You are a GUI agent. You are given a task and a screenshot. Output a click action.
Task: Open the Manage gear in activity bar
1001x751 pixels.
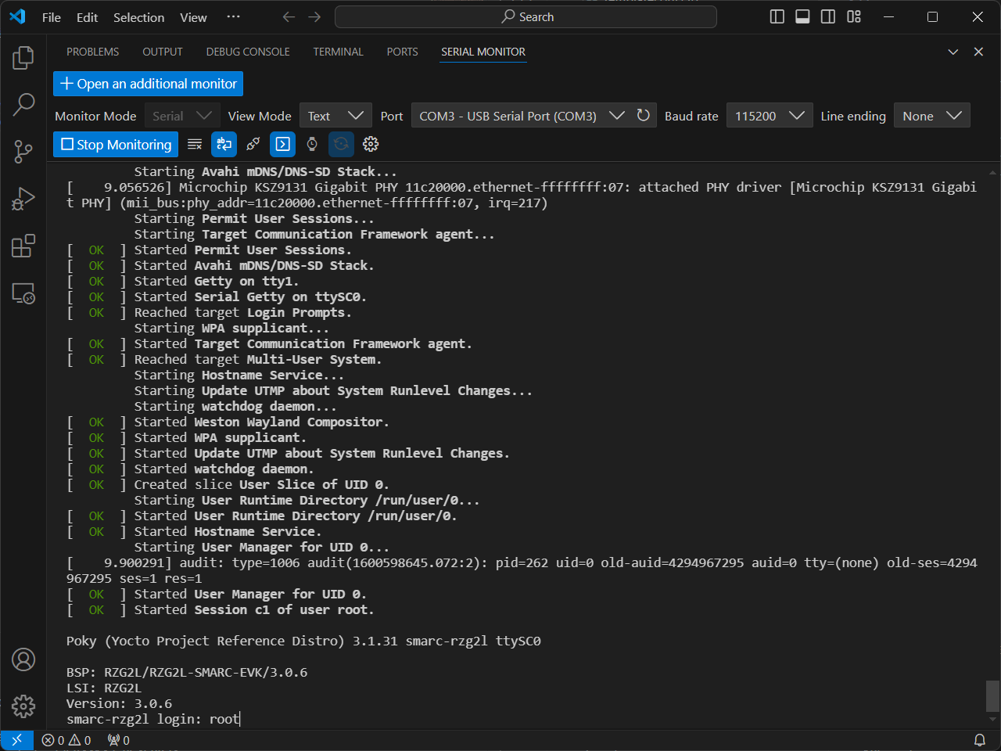(x=23, y=706)
